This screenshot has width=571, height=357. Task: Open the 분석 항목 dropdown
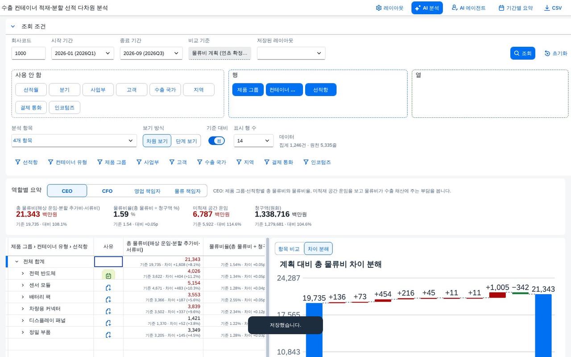pos(74,141)
